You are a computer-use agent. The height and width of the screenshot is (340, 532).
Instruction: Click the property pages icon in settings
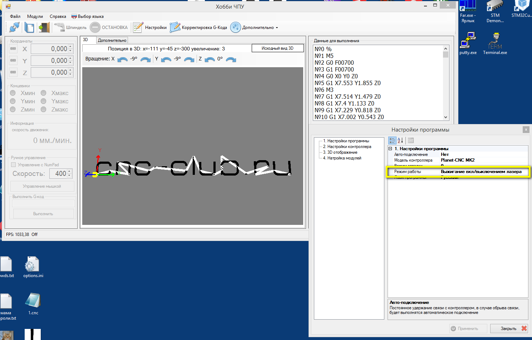point(411,141)
